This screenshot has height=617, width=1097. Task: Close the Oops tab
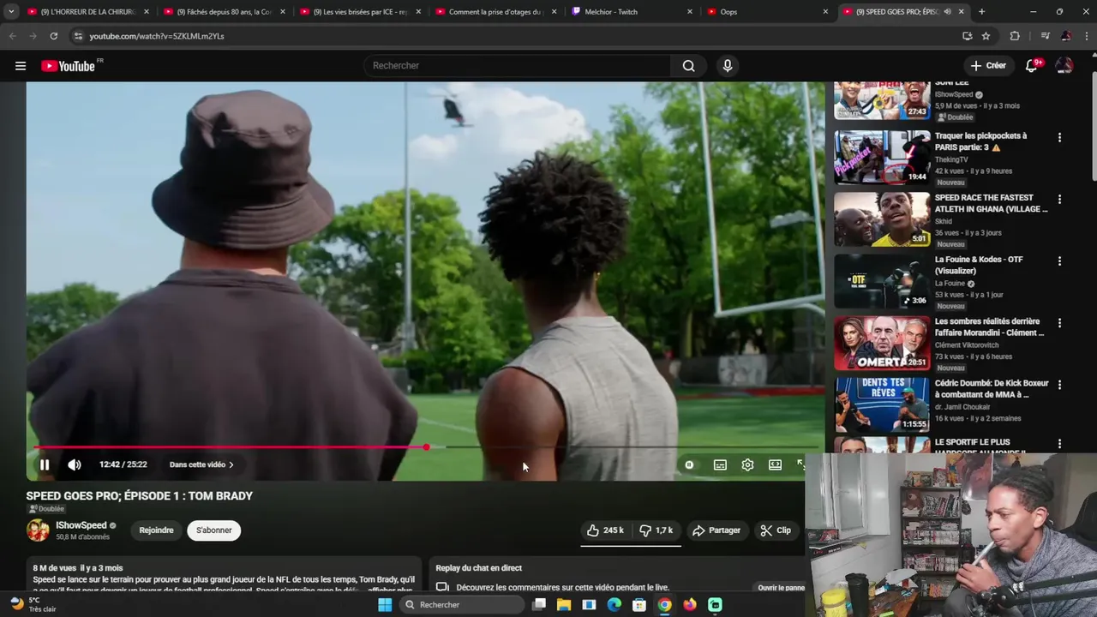pyautogui.click(x=825, y=12)
